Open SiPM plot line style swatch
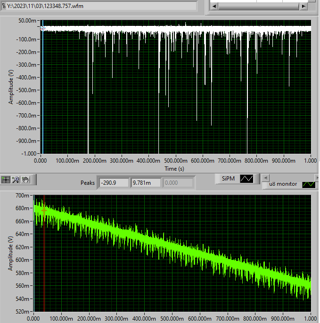The width and height of the screenshot is (320, 323). [246, 178]
